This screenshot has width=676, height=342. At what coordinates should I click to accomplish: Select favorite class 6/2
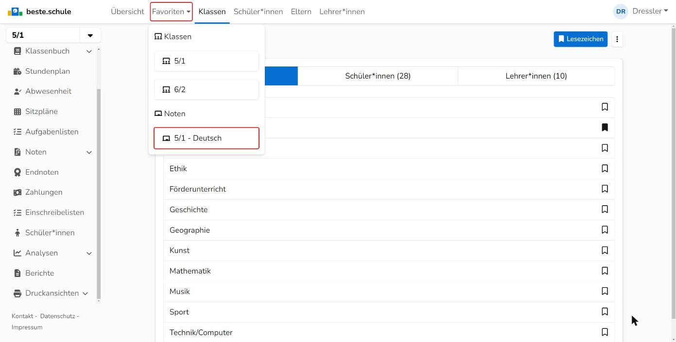(x=207, y=90)
